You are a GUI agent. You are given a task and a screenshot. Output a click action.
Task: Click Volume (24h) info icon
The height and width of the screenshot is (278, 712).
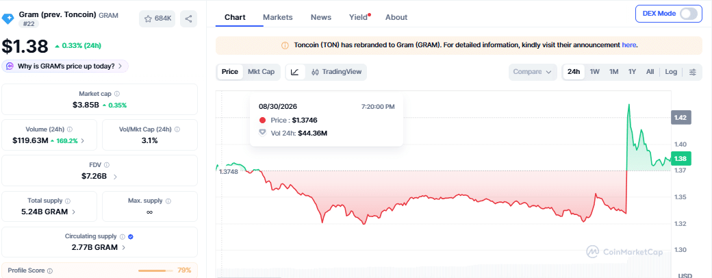[69, 129]
